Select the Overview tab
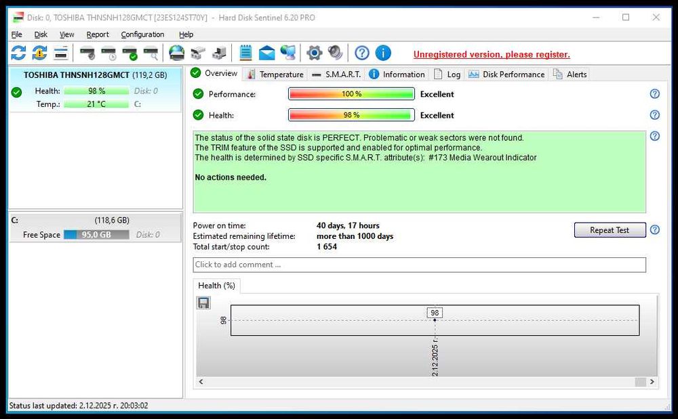 coord(214,73)
